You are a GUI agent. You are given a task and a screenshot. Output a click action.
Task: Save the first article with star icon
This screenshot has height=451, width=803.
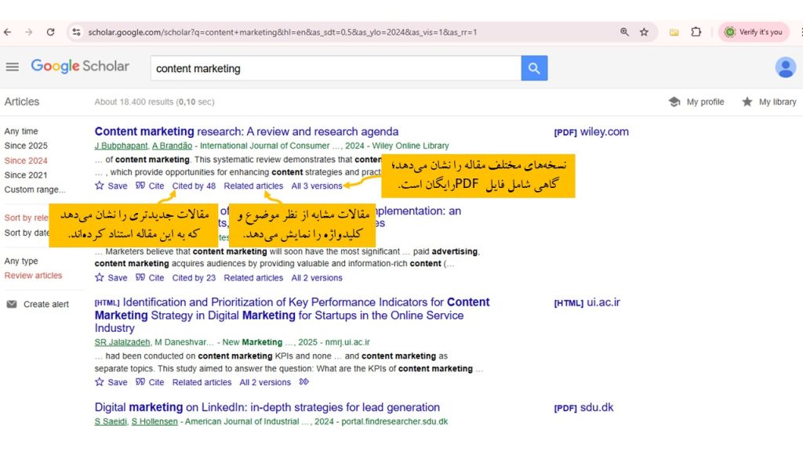click(100, 186)
